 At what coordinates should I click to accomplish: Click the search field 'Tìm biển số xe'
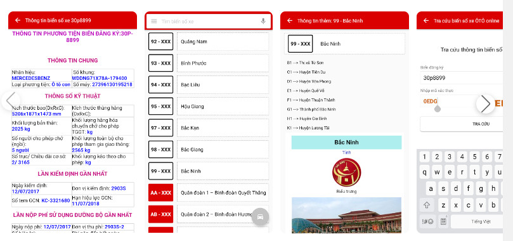(209, 22)
